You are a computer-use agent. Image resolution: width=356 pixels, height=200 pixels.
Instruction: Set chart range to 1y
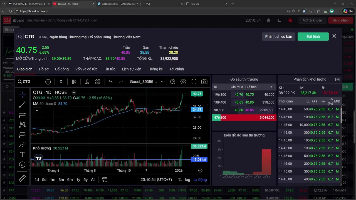coord(78,180)
